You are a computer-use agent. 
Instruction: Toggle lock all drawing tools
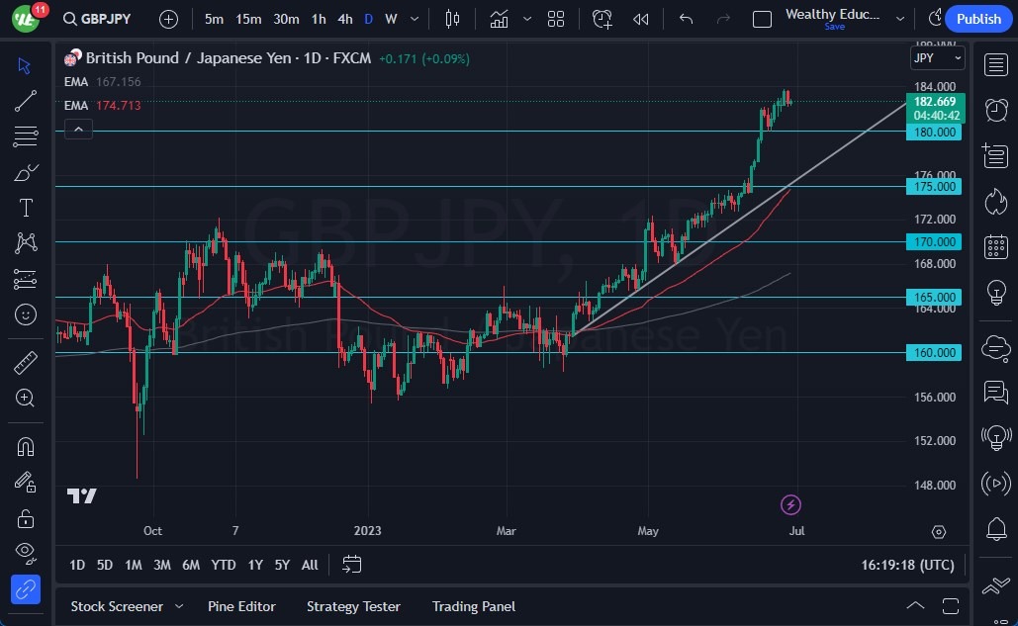pyautogui.click(x=26, y=517)
